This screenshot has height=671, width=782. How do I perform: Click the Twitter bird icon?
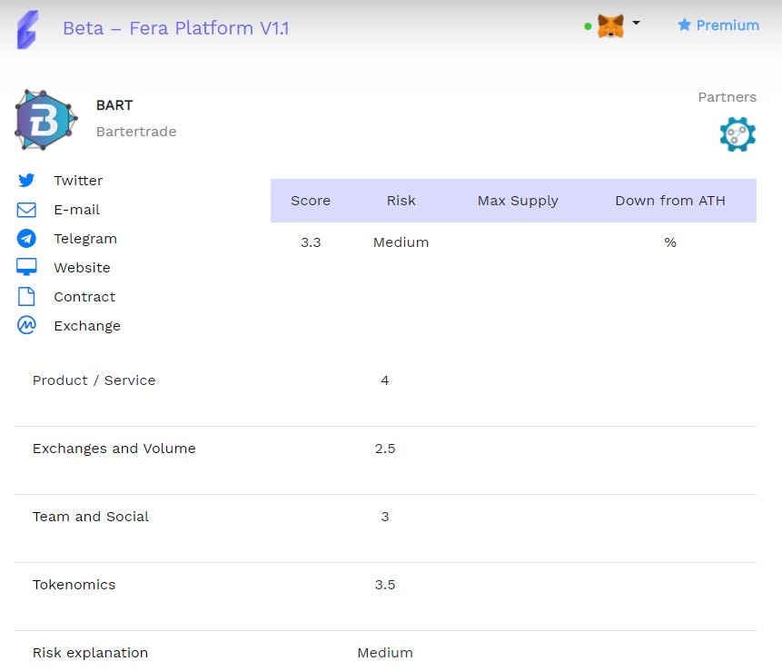pyautogui.click(x=26, y=181)
